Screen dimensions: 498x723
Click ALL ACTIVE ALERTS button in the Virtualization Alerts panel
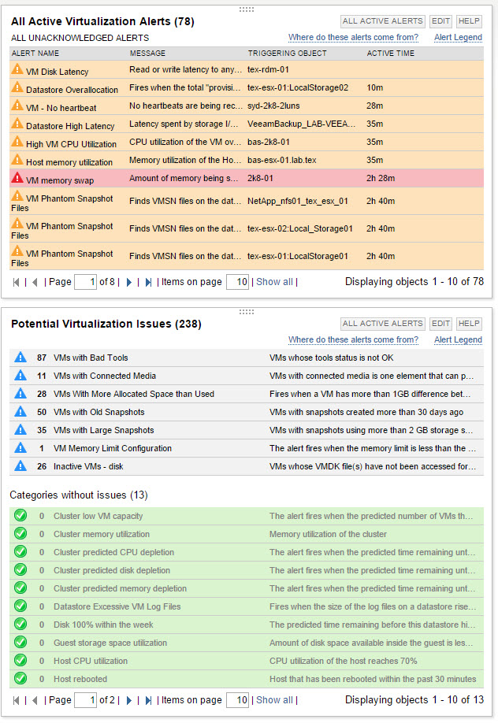[x=383, y=21]
